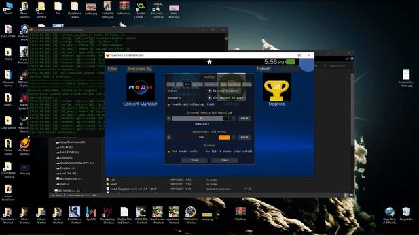Select the Days Gone desktop shortcut
This screenshot has width=419, height=235.
pyautogui.click(x=390, y=215)
